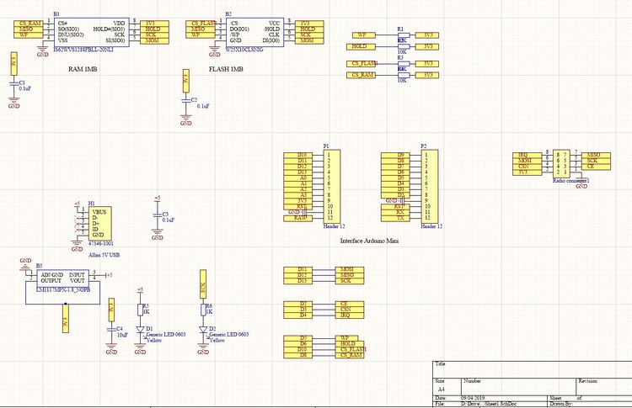Select capacitor C3 near the USB connector
This screenshot has height=408, width=632.
[x=157, y=216]
